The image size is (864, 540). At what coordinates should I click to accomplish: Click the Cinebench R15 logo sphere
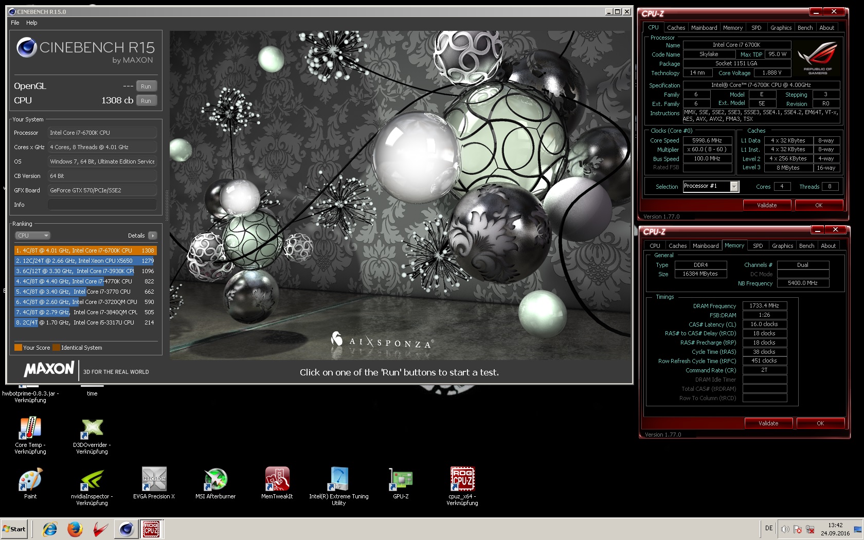pyautogui.click(x=26, y=47)
